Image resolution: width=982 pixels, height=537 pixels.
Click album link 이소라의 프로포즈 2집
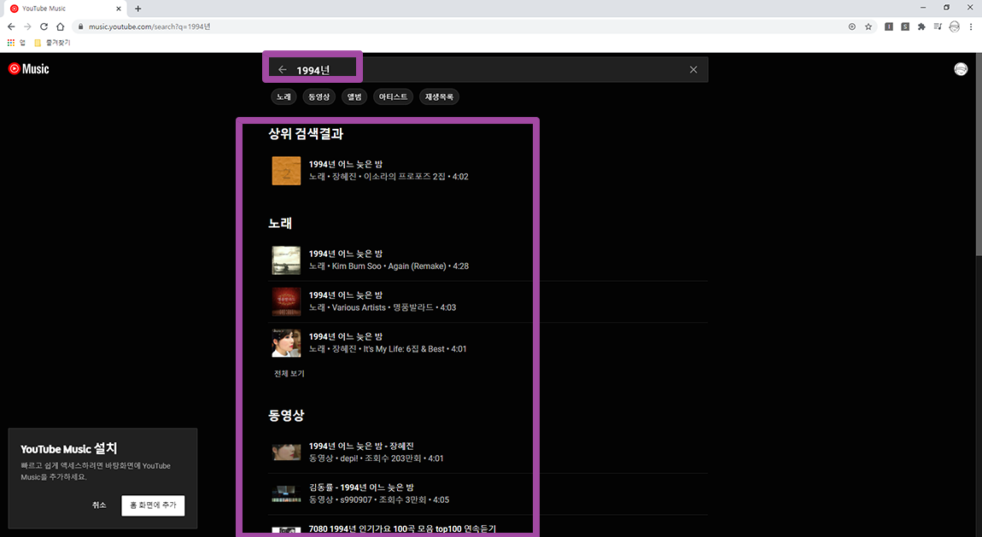(404, 177)
